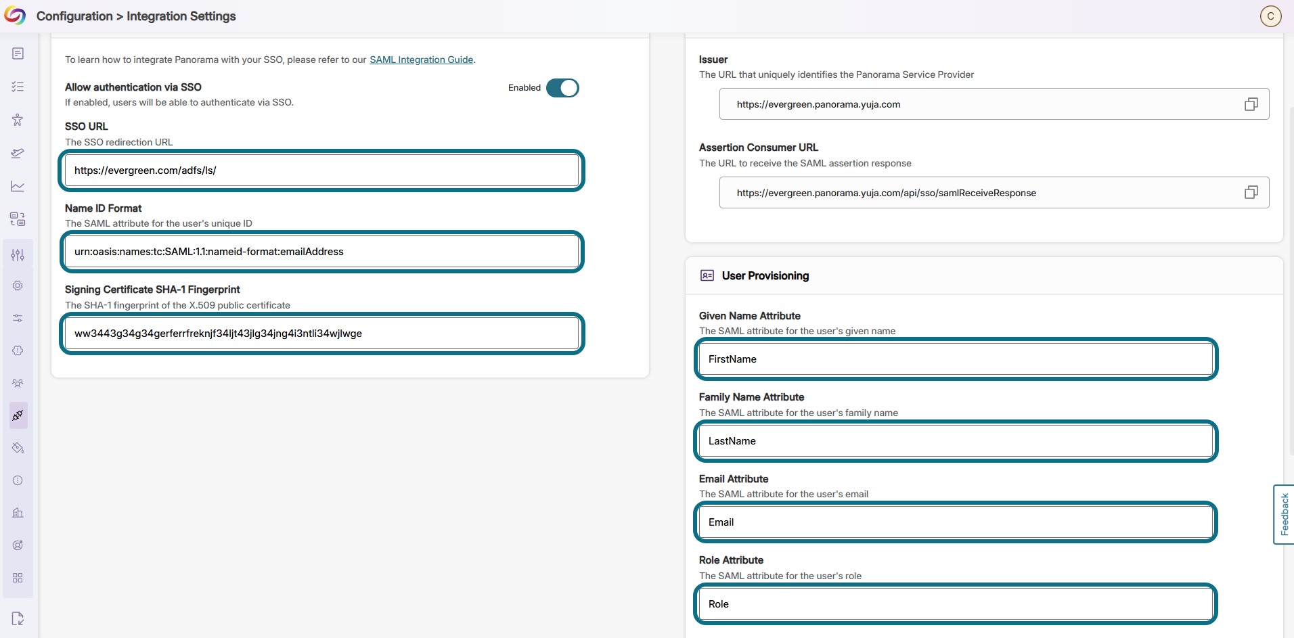The width and height of the screenshot is (1294, 638).
Task: Click the Issuer URL read-only field
Action: pos(994,104)
